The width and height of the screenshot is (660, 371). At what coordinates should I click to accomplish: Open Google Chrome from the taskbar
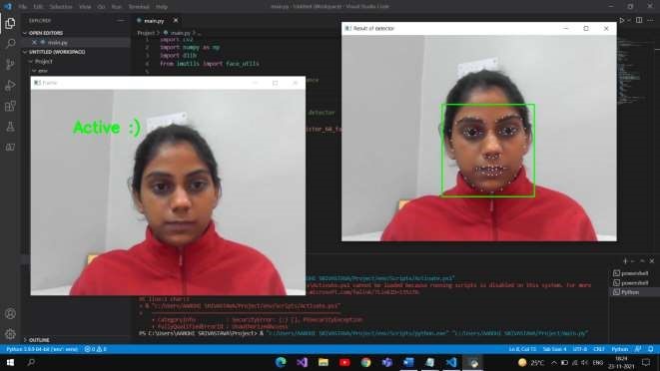[x=365, y=362]
